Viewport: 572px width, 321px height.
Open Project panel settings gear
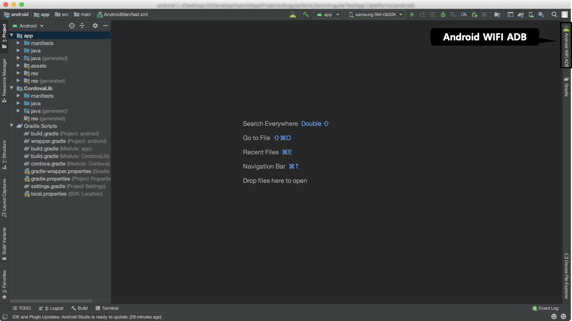95,26
